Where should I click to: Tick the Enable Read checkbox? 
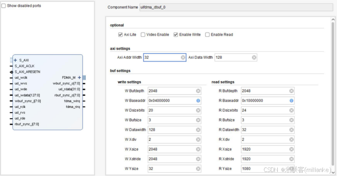point(207,35)
